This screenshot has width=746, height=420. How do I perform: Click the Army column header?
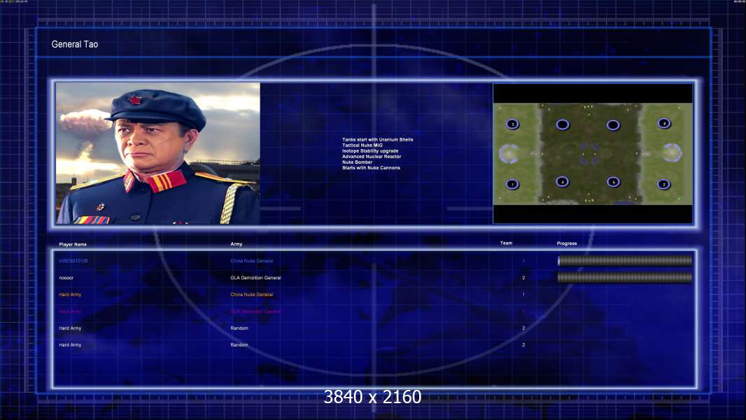[x=237, y=244]
